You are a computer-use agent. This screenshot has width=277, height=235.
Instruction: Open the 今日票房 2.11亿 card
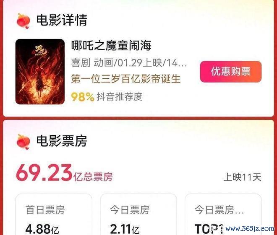[x=138, y=214]
